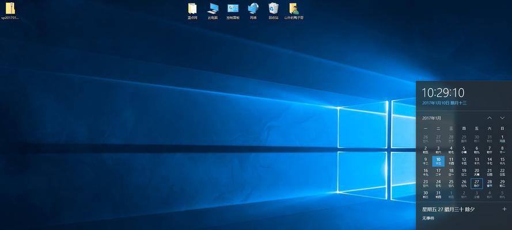Screen dimensions: 512x230
Task: Select today's date, January 10
Action: pyautogui.click(x=438, y=161)
